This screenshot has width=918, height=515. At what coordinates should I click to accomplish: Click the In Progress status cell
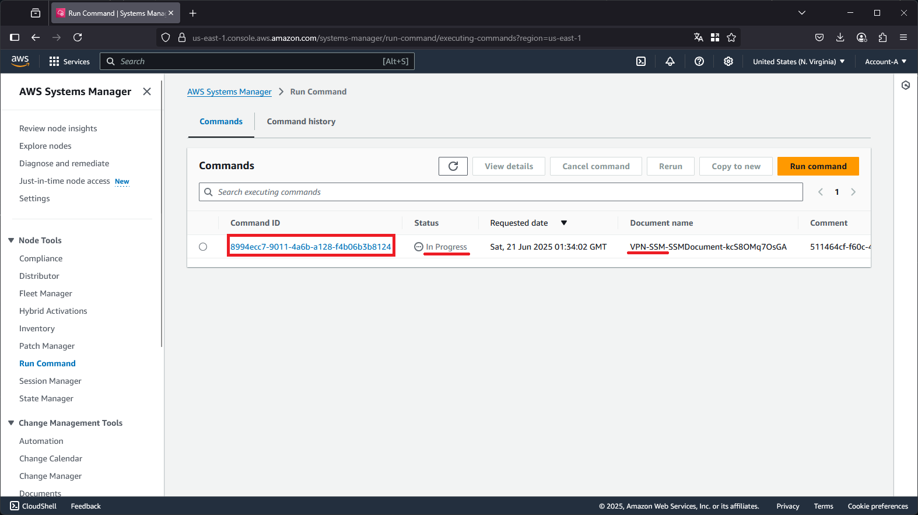(x=440, y=247)
